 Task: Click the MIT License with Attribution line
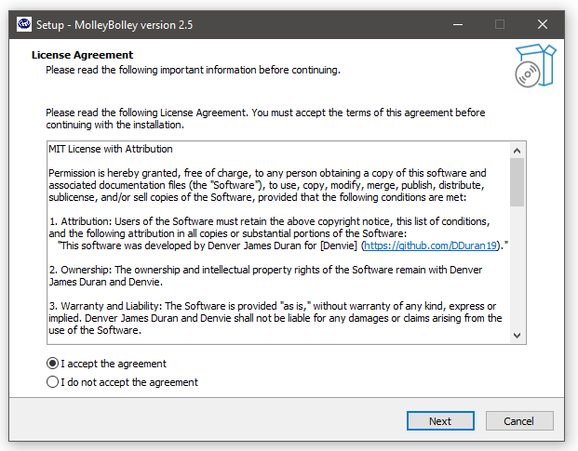click(111, 149)
